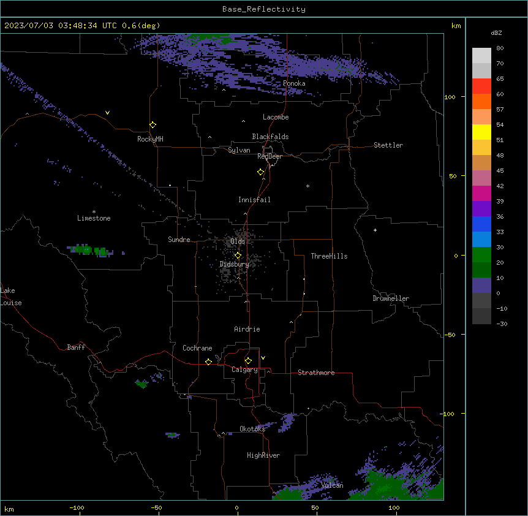Screen dimensions: 528x516
Task: Click the yellow diamond marker south of RedDeer
Action: pyautogui.click(x=261, y=172)
